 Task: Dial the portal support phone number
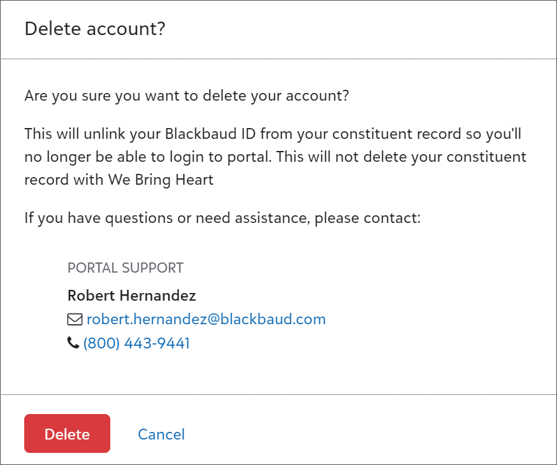(x=136, y=343)
